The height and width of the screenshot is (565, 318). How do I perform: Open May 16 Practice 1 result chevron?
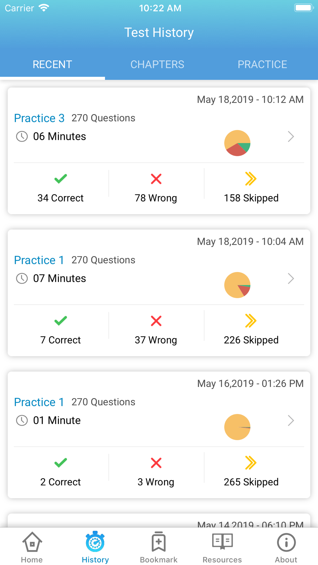[x=291, y=421]
